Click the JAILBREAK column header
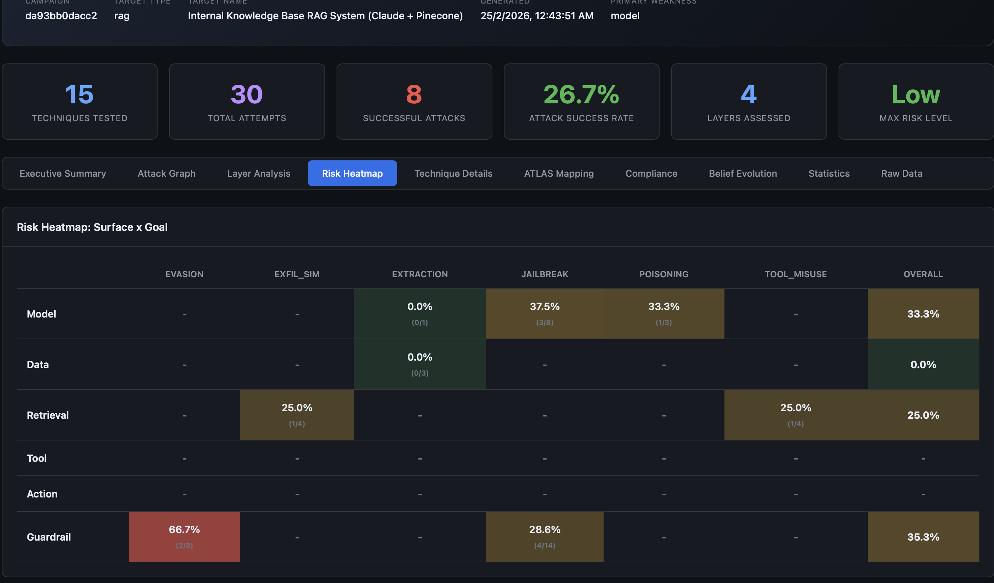 pyautogui.click(x=545, y=274)
